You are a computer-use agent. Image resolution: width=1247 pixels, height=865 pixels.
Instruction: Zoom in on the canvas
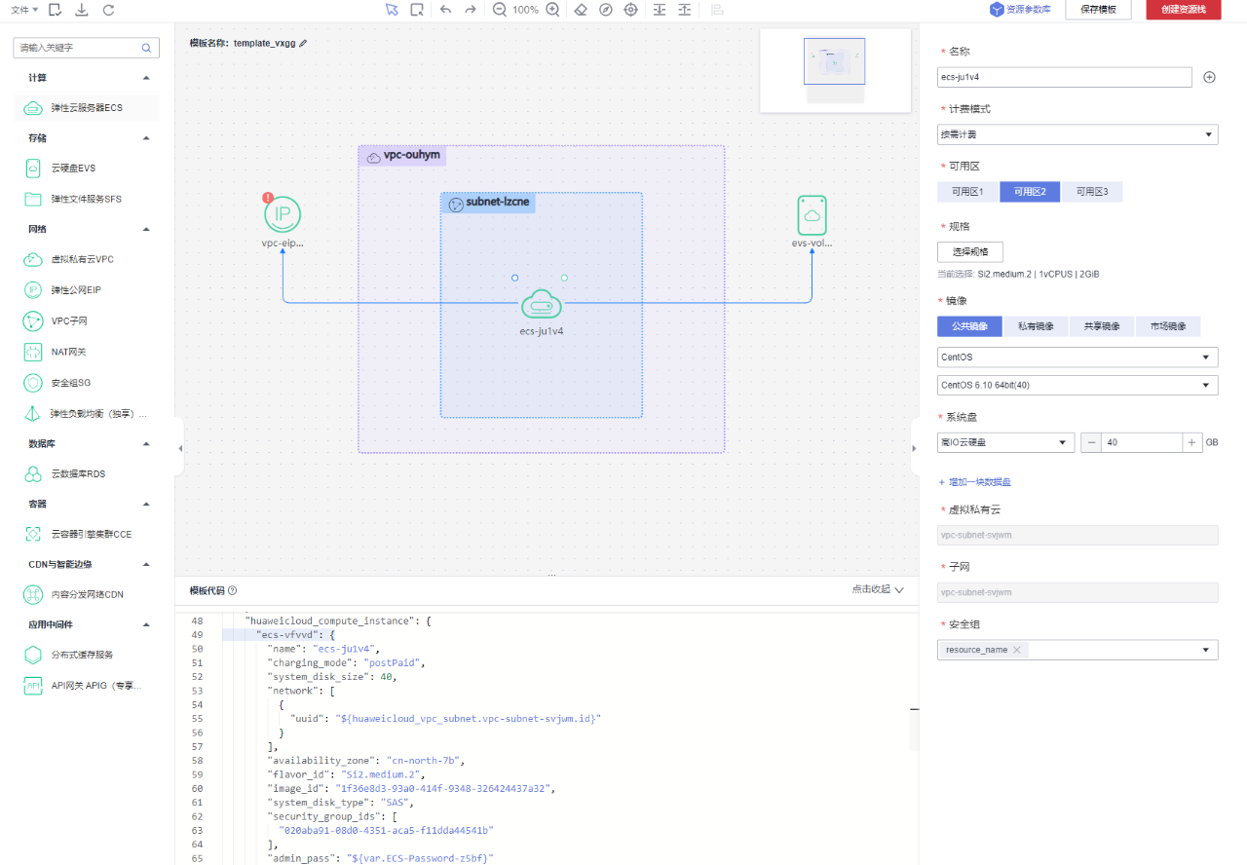(x=552, y=10)
